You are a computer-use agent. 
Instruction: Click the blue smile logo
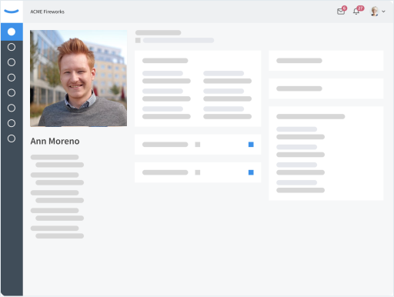click(12, 12)
